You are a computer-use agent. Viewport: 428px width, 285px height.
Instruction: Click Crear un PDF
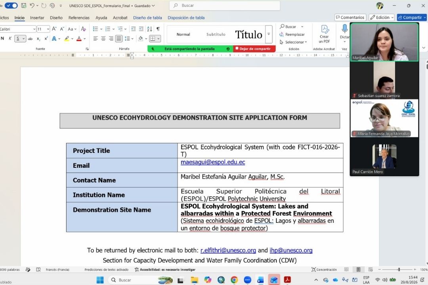click(x=324, y=34)
